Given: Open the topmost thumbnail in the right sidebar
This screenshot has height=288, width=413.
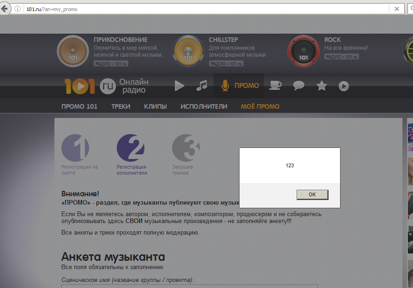Looking at the screenshot, I should tap(410, 137).
